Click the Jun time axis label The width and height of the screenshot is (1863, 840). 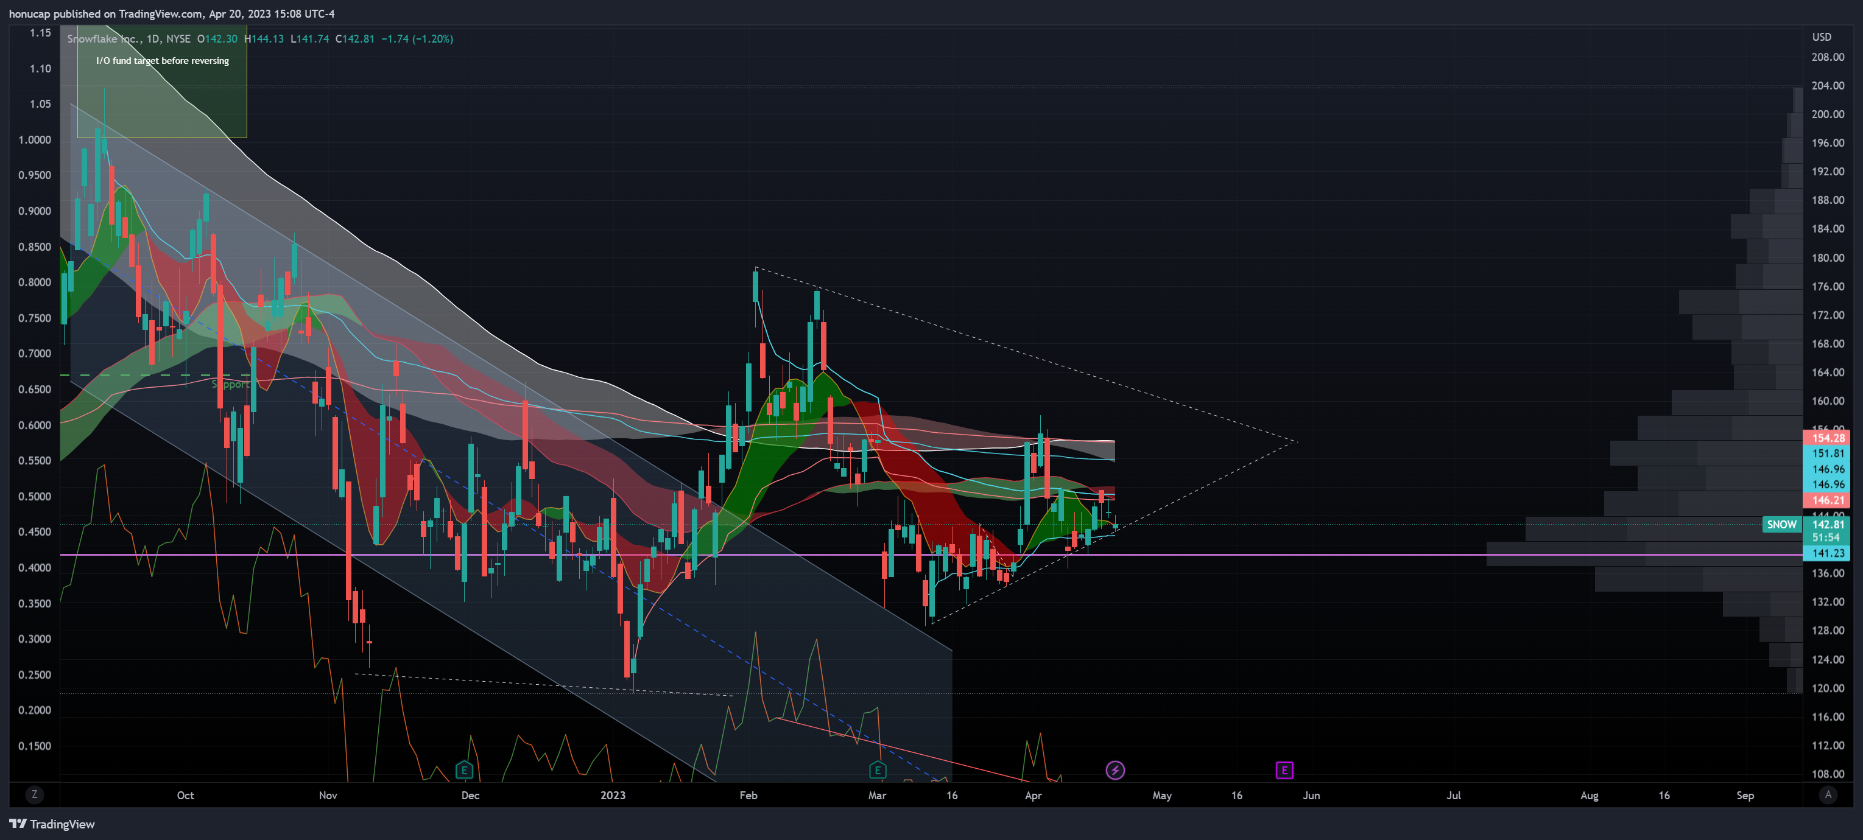[1311, 795]
